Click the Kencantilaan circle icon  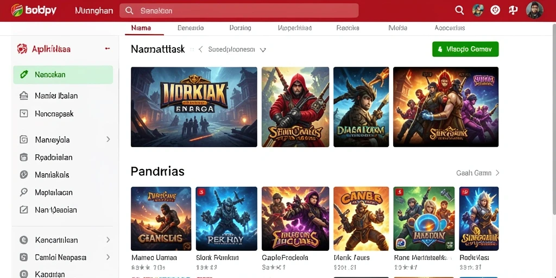click(24, 240)
